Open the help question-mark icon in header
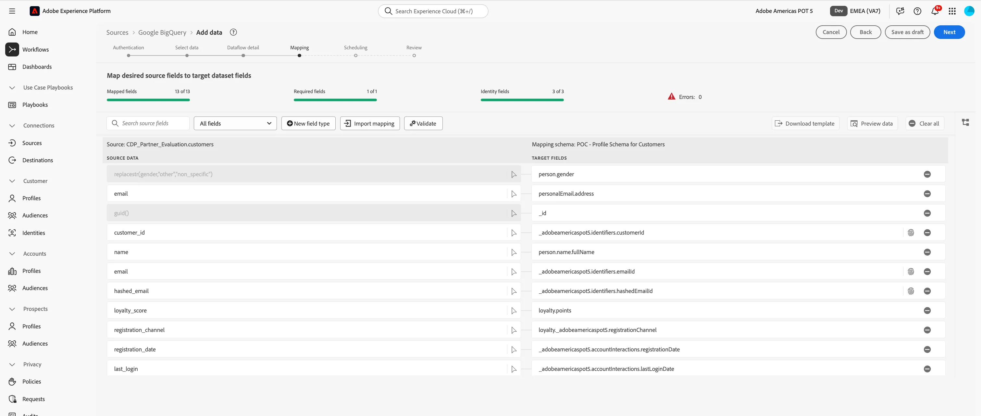Screen dimensions: 981x416 click(x=917, y=11)
